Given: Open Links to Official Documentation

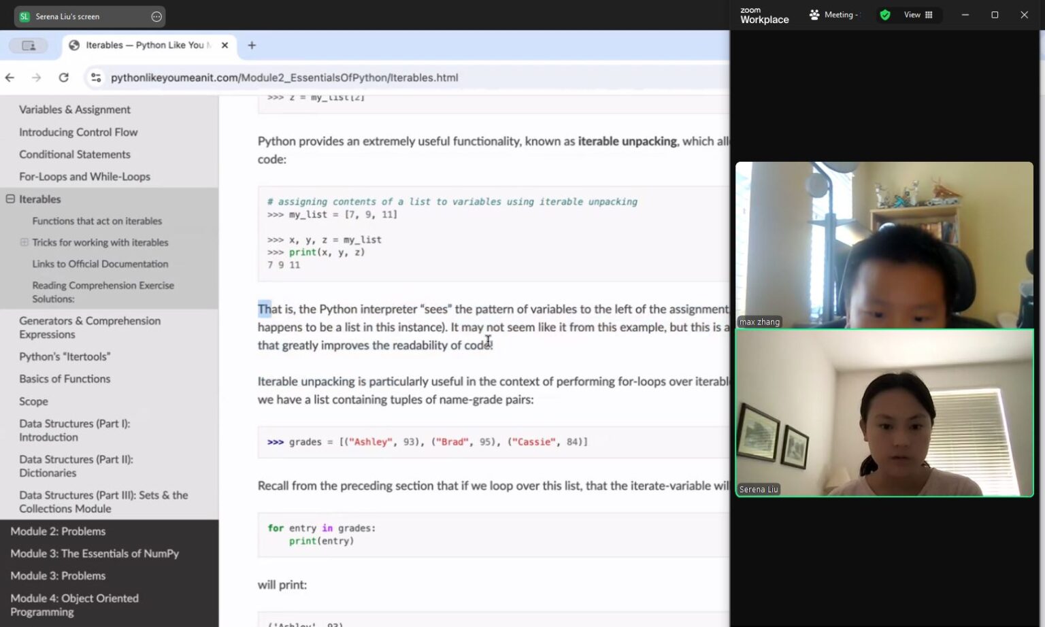Looking at the screenshot, I should tap(100, 264).
